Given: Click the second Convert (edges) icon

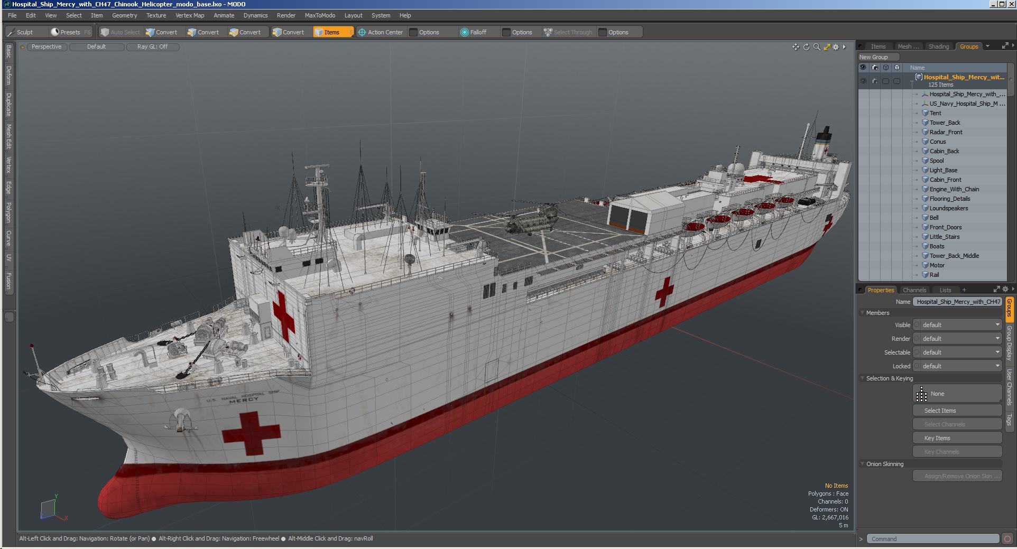Looking at the screenshot, I should click(x=192, y=32).
